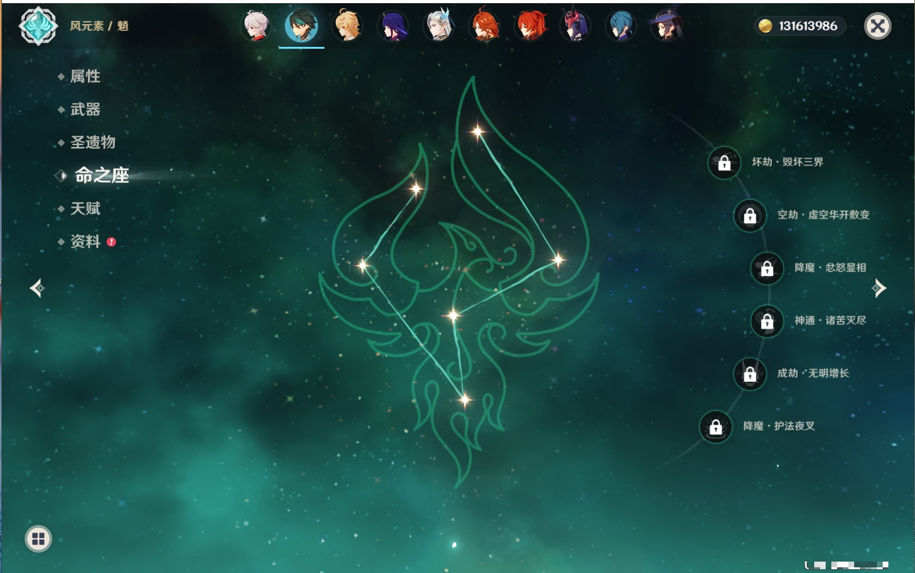Switch to Yun Jin's avatar with red headdress
The image size is (915, 573).
tap(575, 26)
